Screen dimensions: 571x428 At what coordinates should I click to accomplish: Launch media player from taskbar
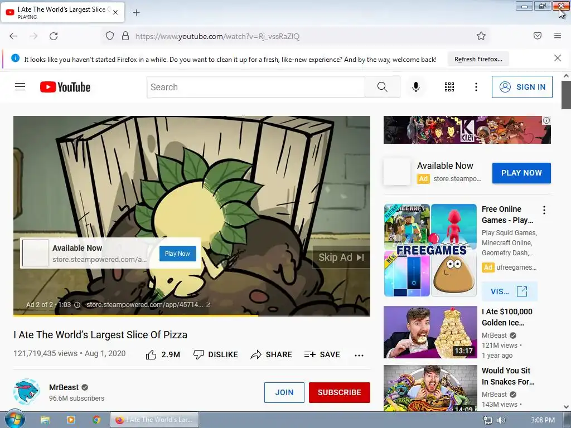(x=71, y=420)
